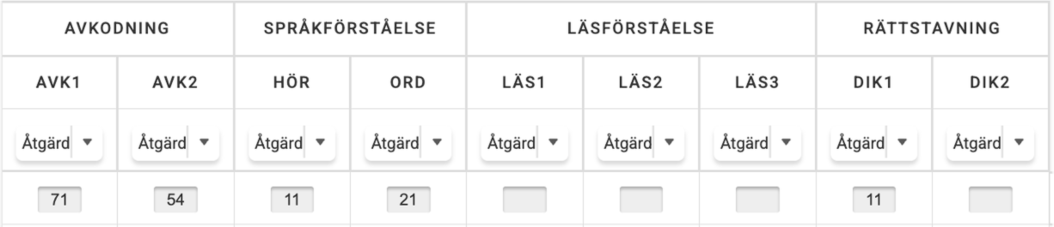Expand the ORD column Åtgärd menu

tap(408, 142)
